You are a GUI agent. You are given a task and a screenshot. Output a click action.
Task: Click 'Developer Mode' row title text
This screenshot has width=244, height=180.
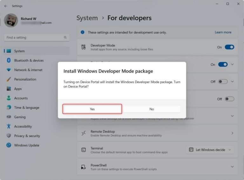click(x=103, y=45)
